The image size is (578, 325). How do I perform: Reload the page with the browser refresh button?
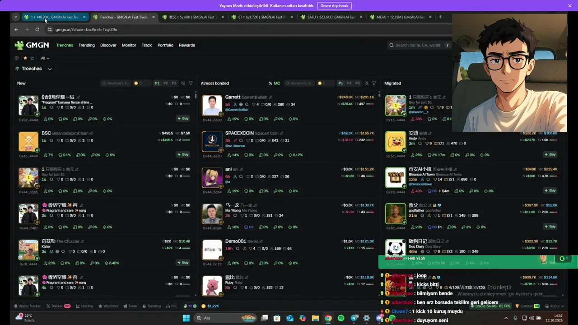(x=37, y=29)
